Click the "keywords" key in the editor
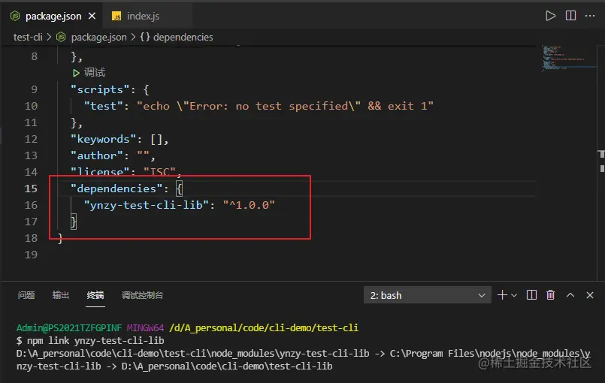This screenshot has width=605, height=383. point(104,139)
